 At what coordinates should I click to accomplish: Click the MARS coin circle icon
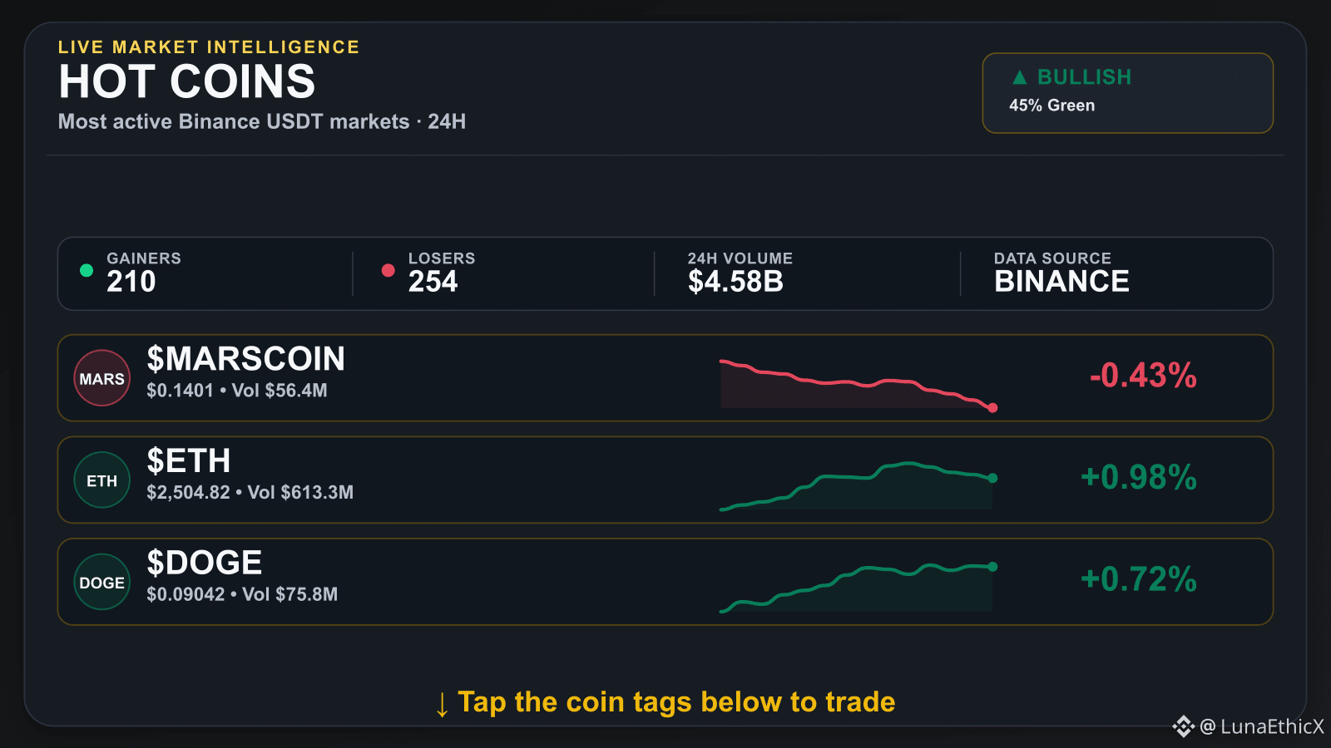pyautogui.click(x=102, y=378)
